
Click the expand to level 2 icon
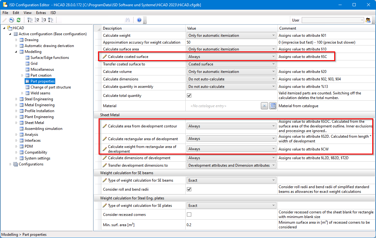pos(37,20)
